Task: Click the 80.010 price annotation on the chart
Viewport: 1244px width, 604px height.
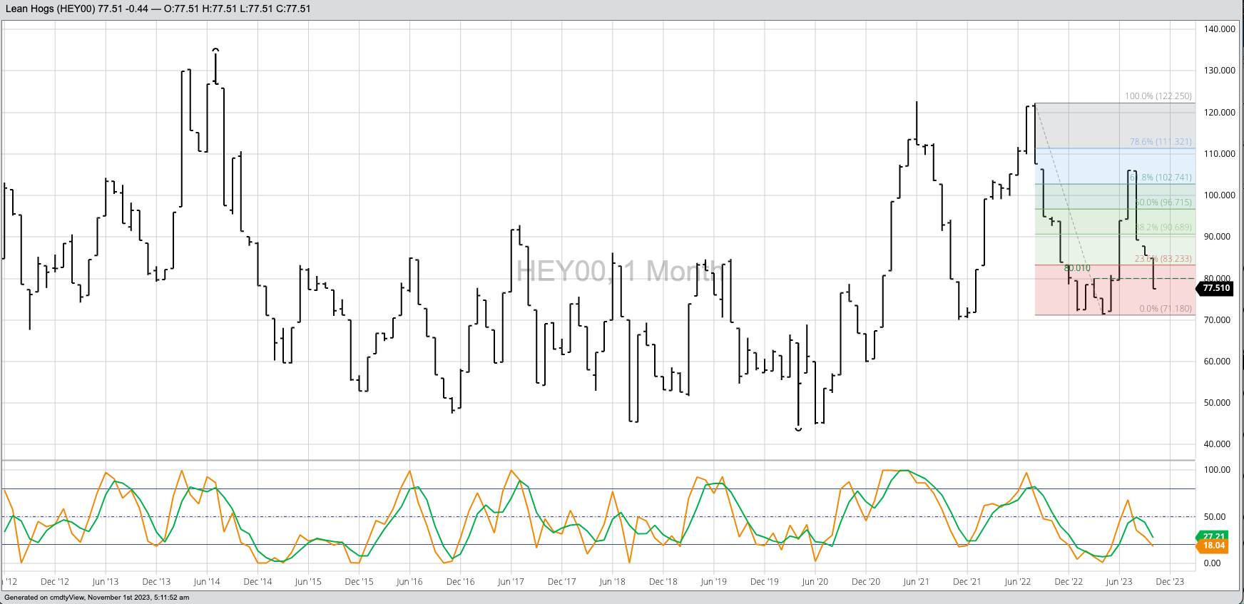Action: coord(1077,268)
